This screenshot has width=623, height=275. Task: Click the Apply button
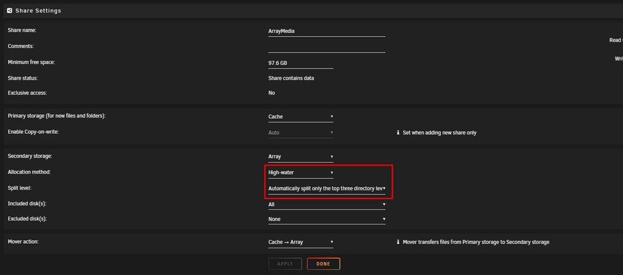tap(285, 264)
